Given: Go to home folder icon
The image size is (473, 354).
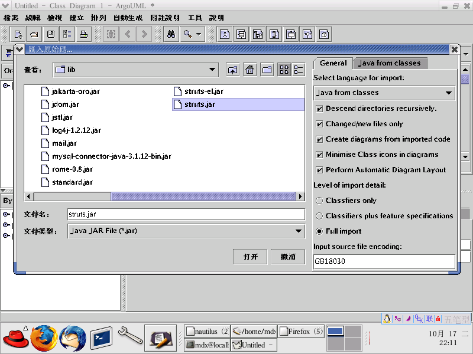Looking at the screenshot, I should [x=250, y=70].
